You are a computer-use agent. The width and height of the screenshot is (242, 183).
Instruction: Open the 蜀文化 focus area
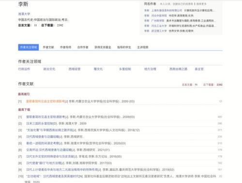click(98, 69)
